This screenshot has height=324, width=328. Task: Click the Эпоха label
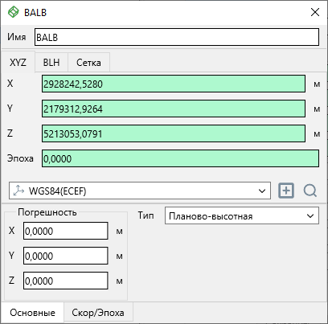20,158
